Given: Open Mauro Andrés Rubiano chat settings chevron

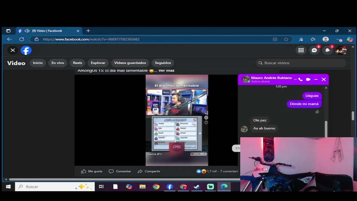Looking at the screenshot, I should pyautogui.click(x=295, y=80).
